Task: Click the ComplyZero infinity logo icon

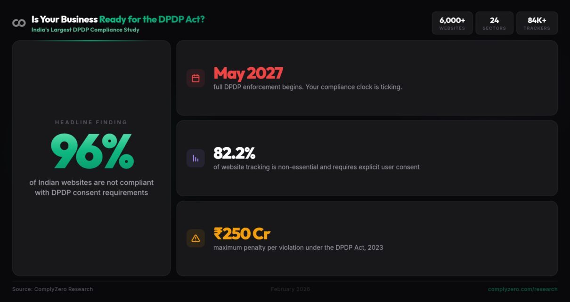Action: [x=19, y=23]
